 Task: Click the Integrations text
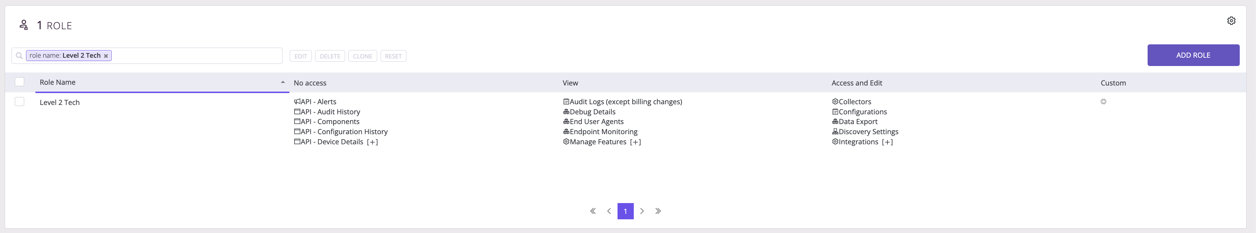pyautogui.click(x=859, y=141)
